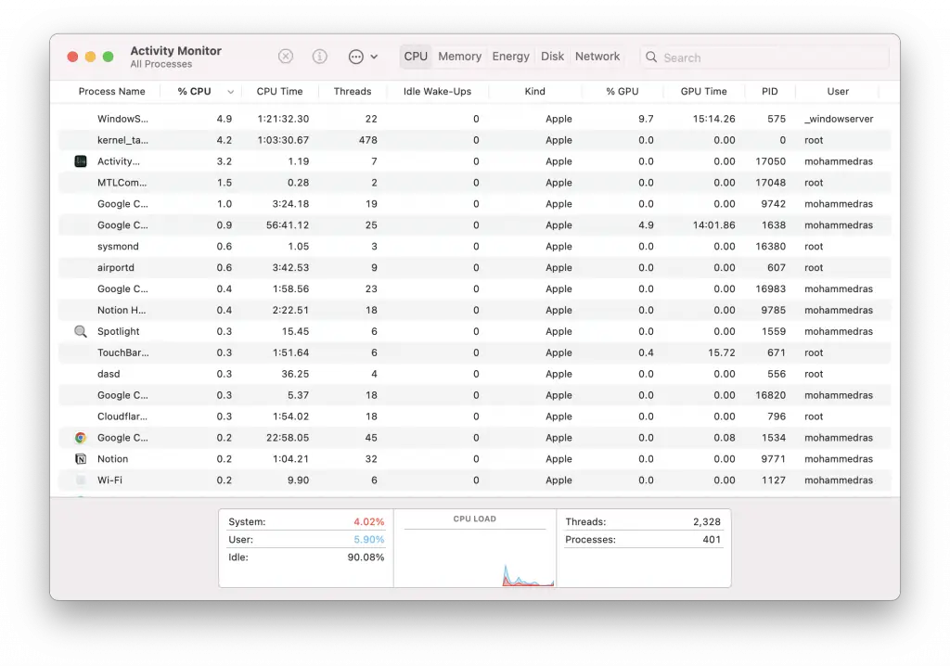Select the TouchBar... process row
950x666 pixels.
[x=474, y=352]
